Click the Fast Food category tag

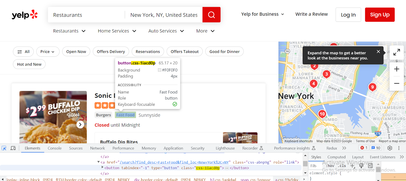(x=125, y=115)
